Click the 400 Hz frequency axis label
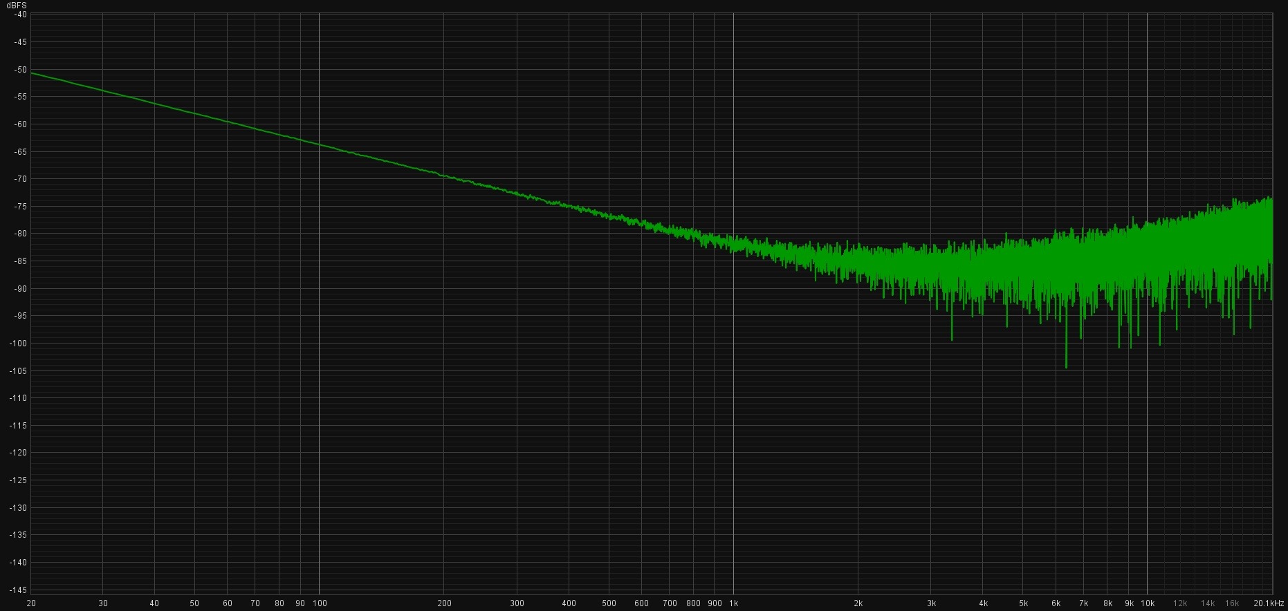 [x=569, y=603]
